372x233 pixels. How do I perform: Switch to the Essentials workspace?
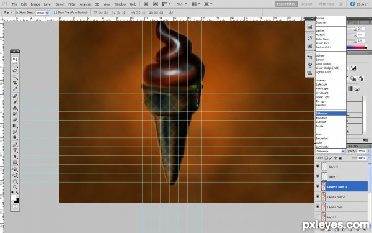coord(286,4)
